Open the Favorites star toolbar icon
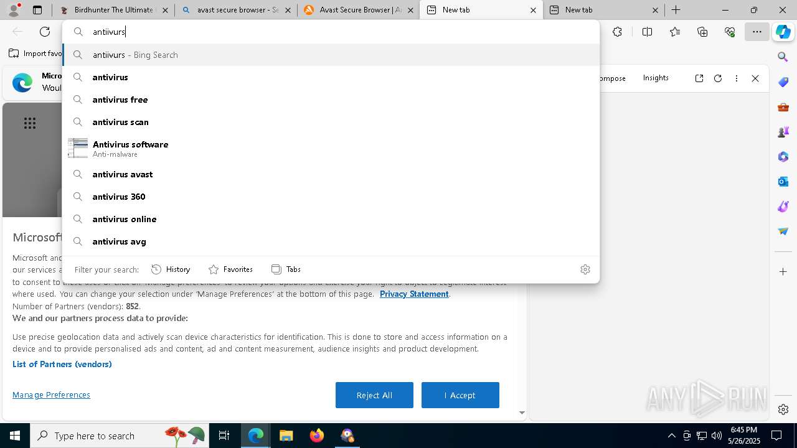 tap(675, 32)
